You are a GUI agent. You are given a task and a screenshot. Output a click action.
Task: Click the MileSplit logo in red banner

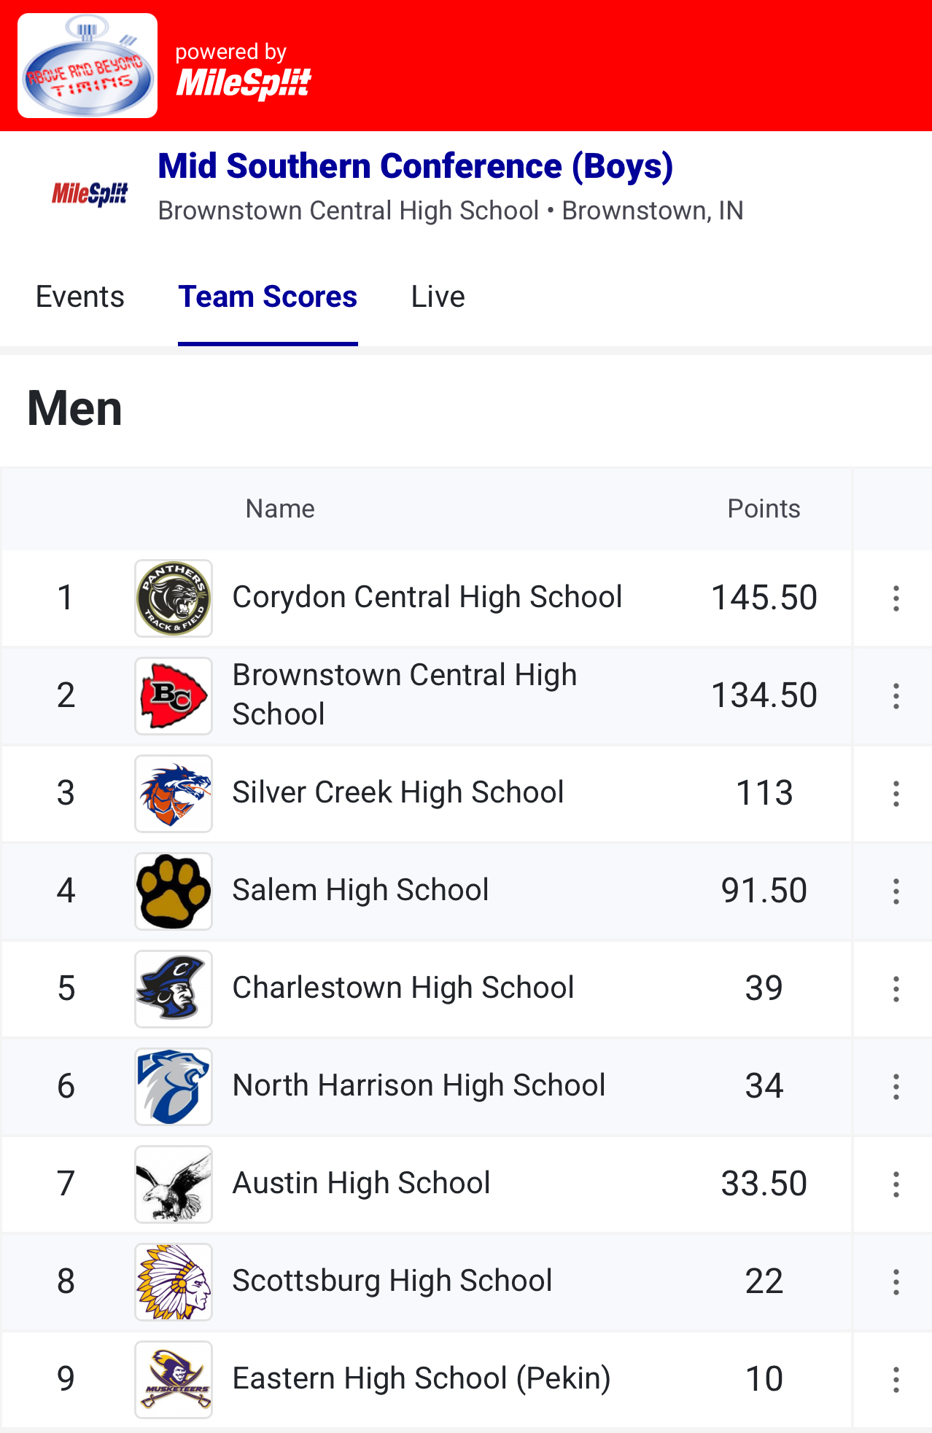pos(244,82)
